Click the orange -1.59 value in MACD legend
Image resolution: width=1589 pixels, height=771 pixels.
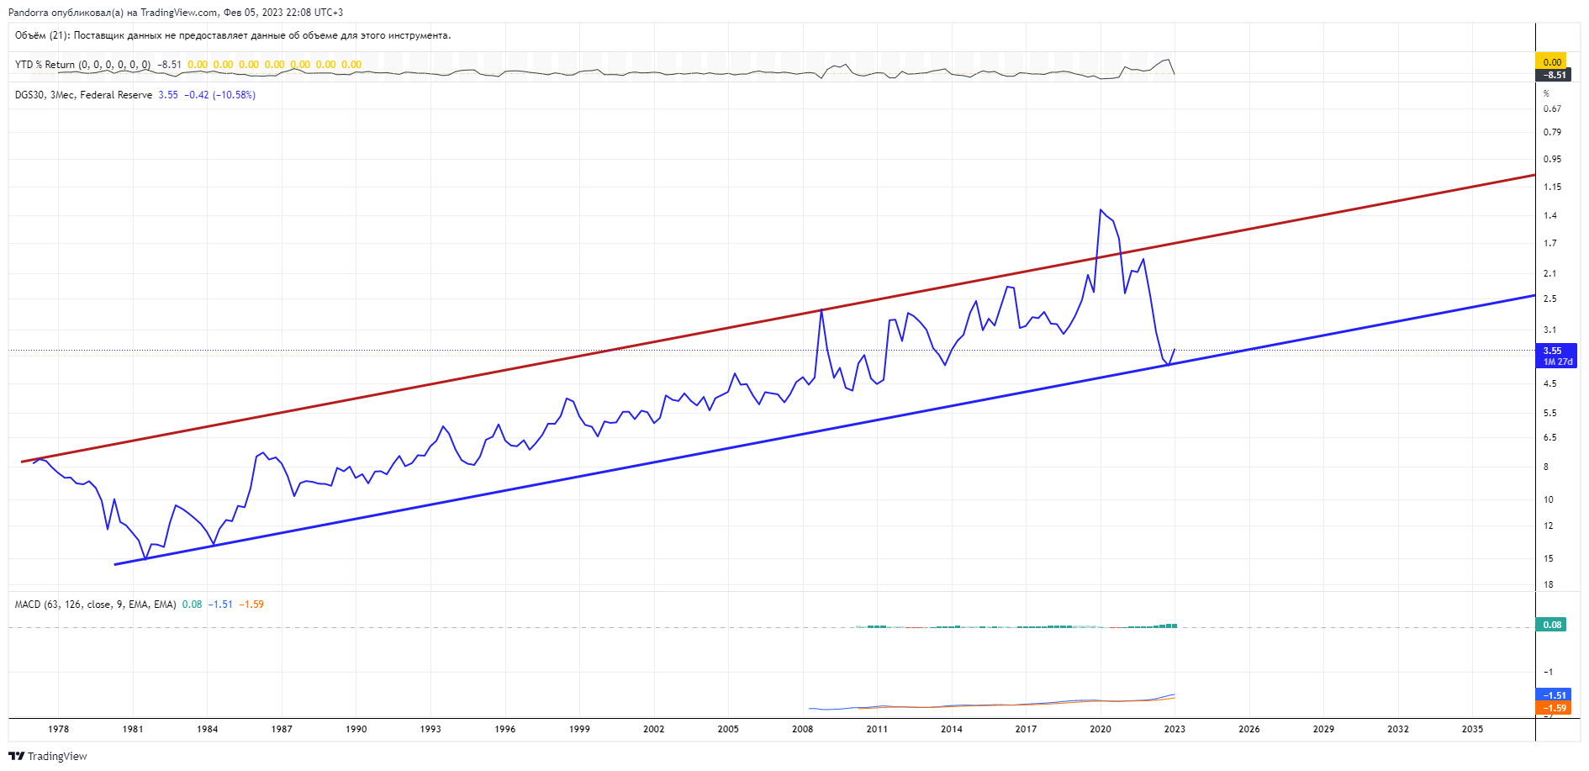click(x=251, y=605)
